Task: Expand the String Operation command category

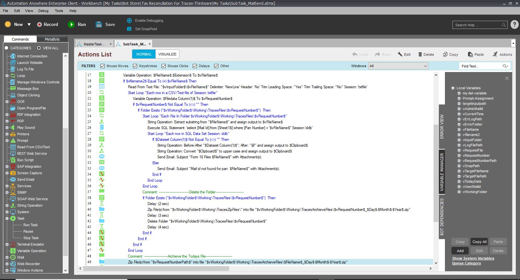Action: click(7, 205)
